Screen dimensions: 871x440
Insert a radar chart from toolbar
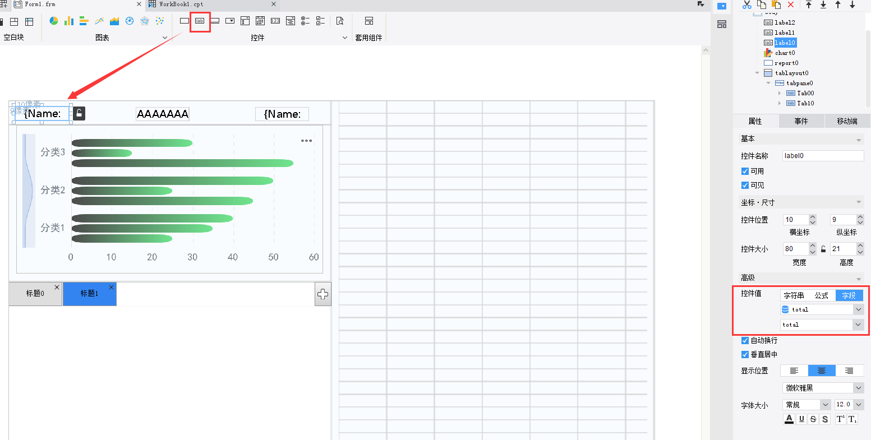point(145,21)
